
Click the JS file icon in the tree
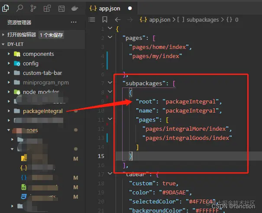coord(24,158)
